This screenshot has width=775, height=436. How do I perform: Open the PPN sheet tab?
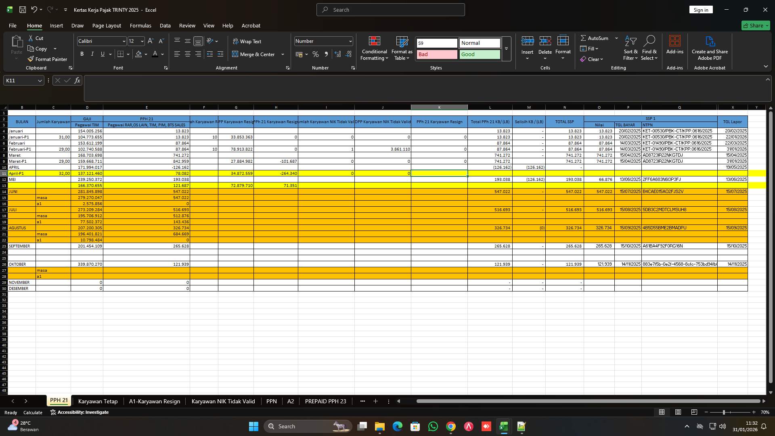click(x=271, y=401)
